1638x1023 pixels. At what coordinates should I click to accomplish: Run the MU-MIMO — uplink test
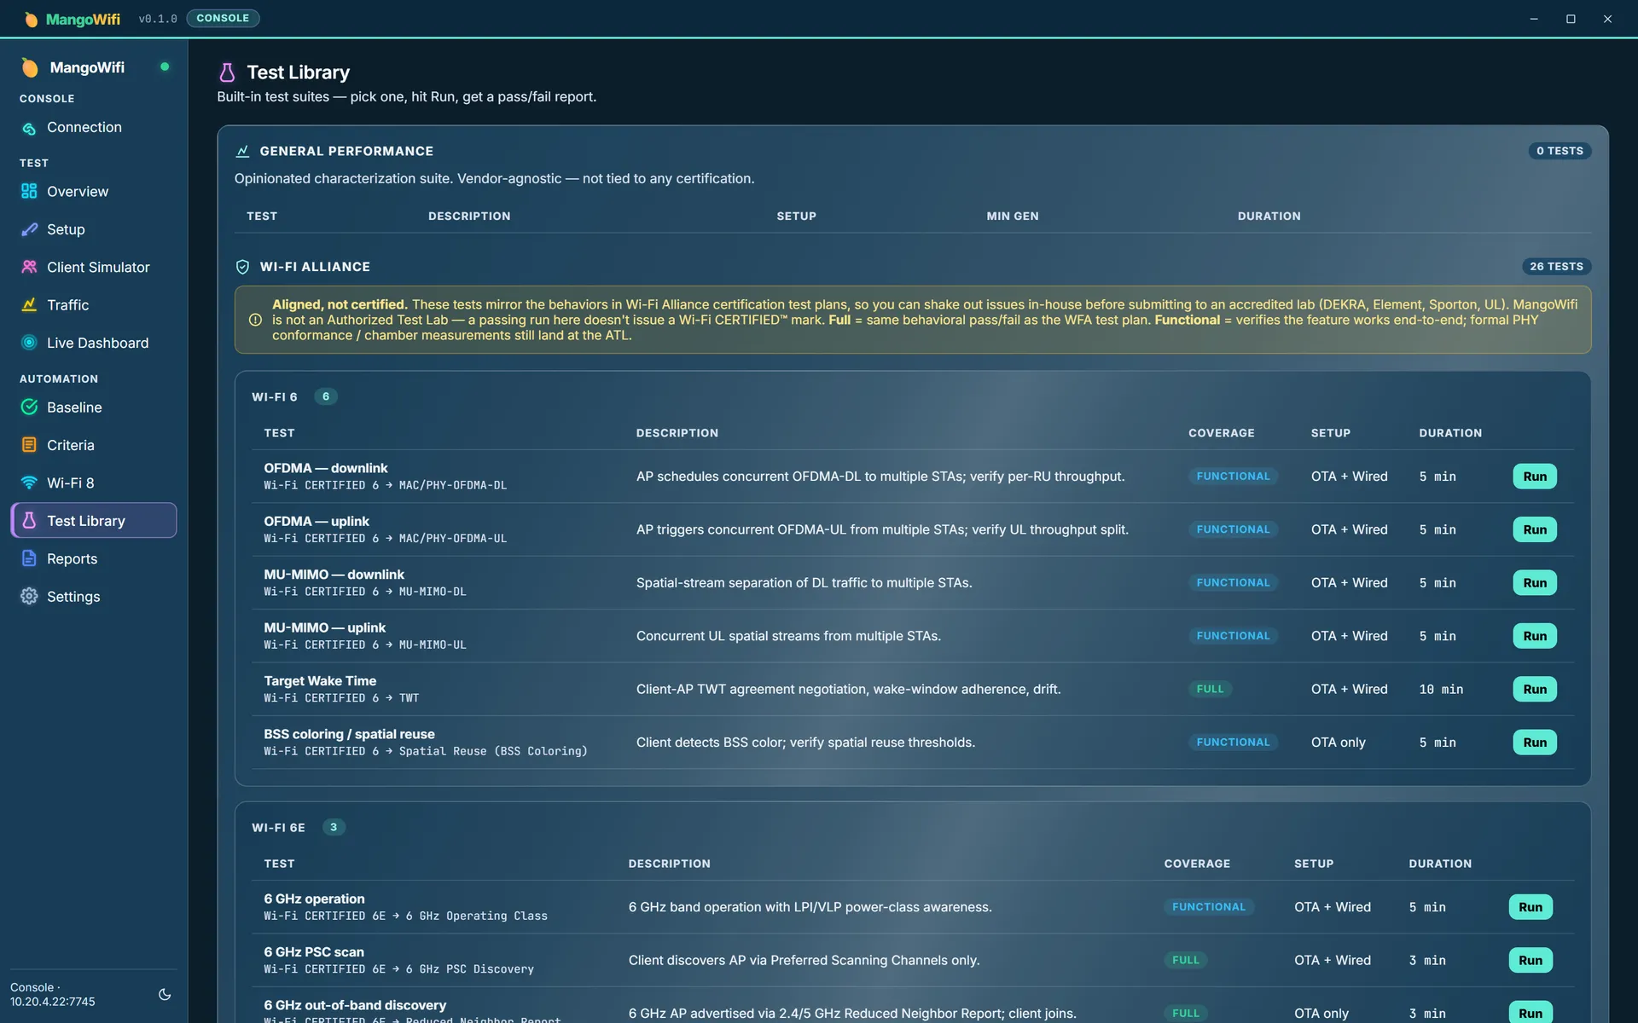pos(1535,636)
